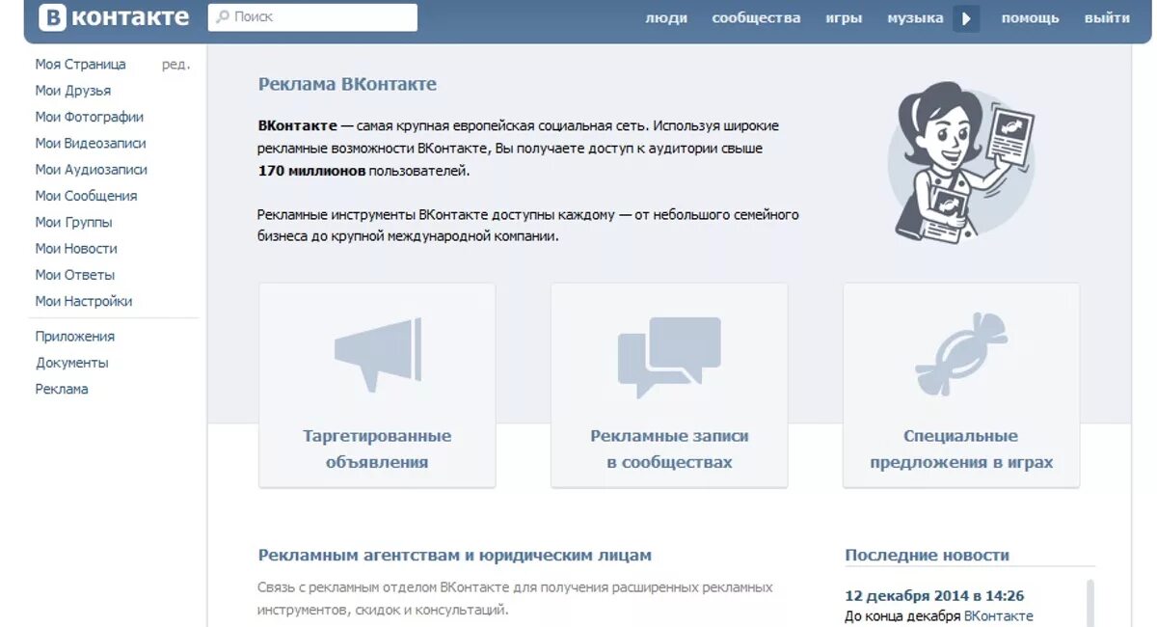The image size is (1157, 627).
Task: Select Таргетированные объявления card label
Action: (377, 449)
